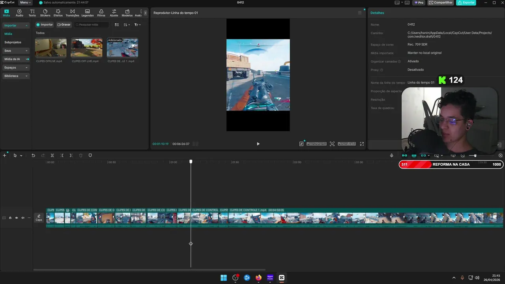Open Mídia de IA section
Image resolution: width=505 pixels, height=284 pixels.
[x=16, y=59]
